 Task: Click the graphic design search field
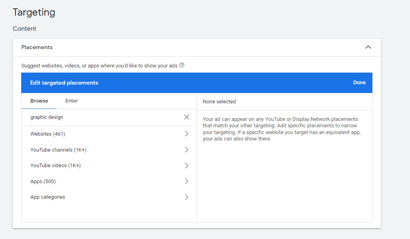tap(100, 117)
